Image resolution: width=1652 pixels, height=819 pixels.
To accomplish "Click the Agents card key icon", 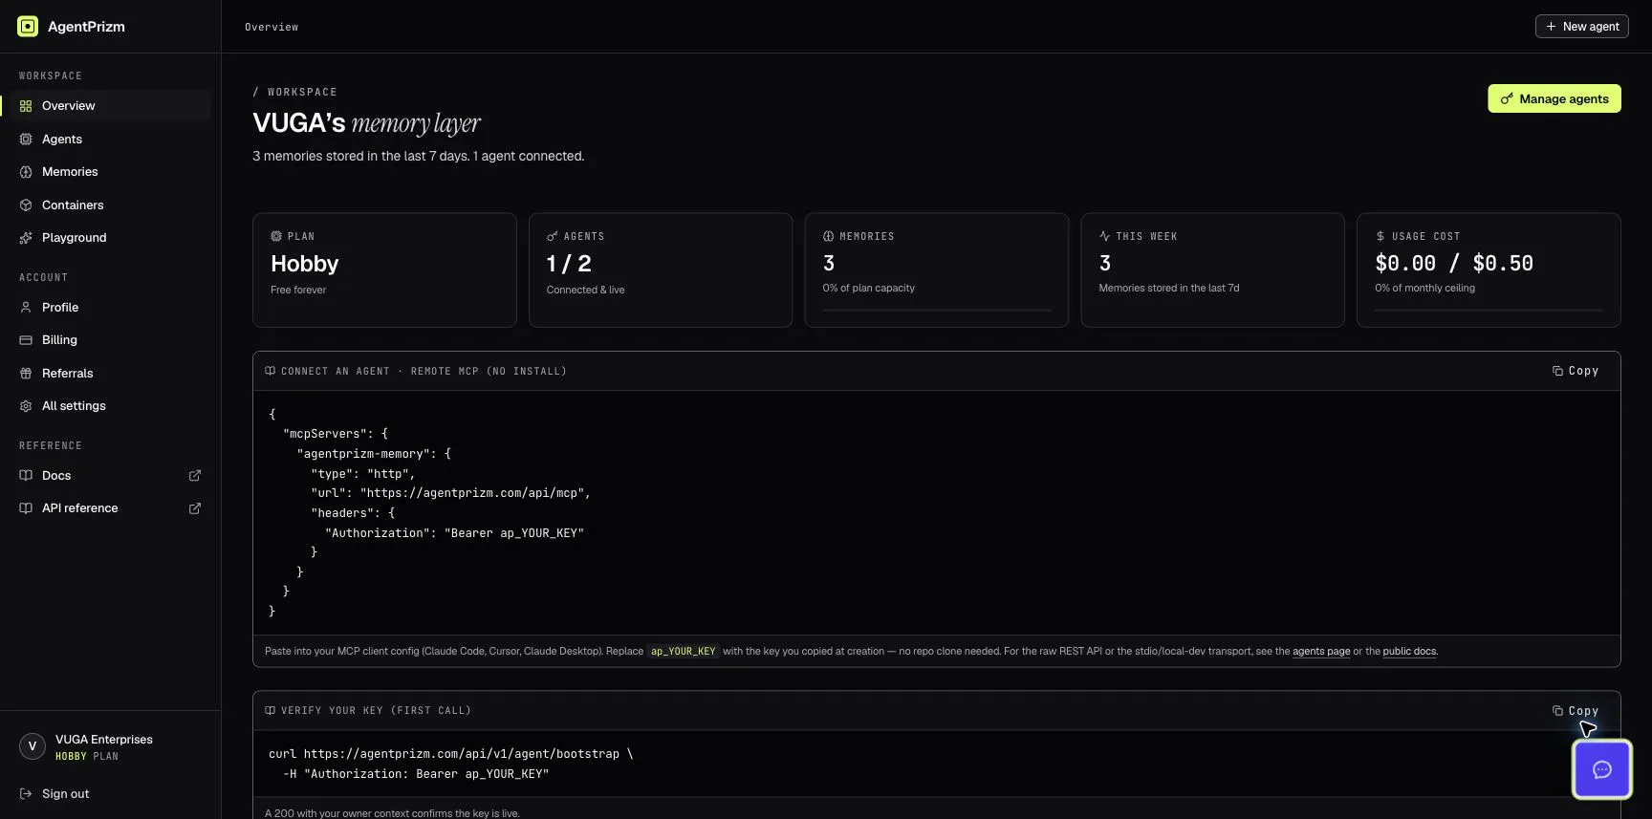I will [x=552, y=236].
